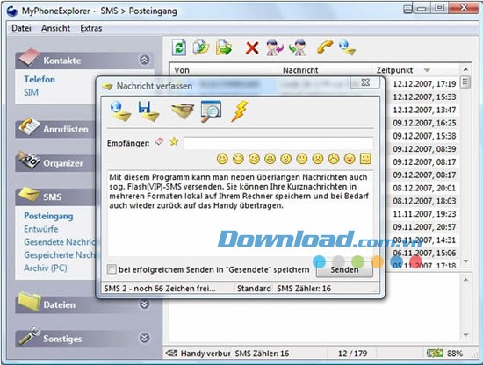Click Standard in compose status bar
This screenshot has width=483, height=365.
pyautogui.click(x=254, y=289)
